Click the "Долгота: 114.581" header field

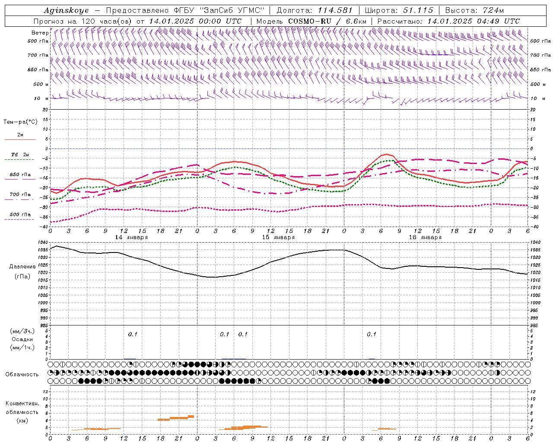coord(315,10)
